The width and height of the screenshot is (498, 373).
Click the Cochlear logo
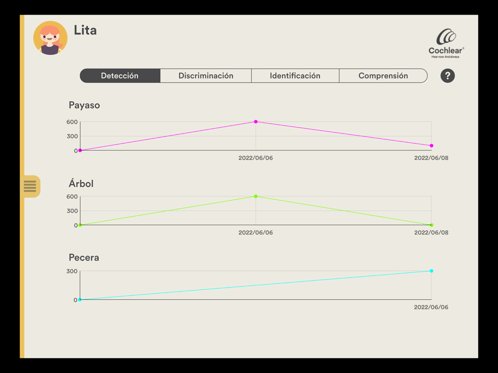446,44
